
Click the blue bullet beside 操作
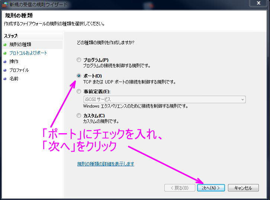pyautogui.click(x=5, y=62)
